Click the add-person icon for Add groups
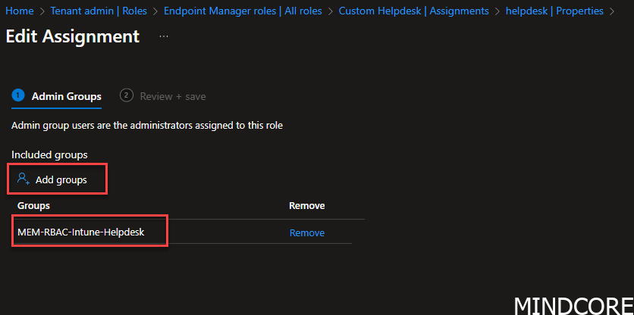Image resolution: width=634 pixels, height=315 pixels. [x=24, y=179]
